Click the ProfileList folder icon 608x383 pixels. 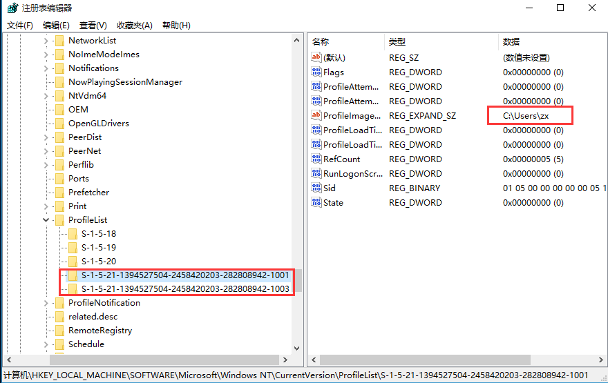point(59,220)
